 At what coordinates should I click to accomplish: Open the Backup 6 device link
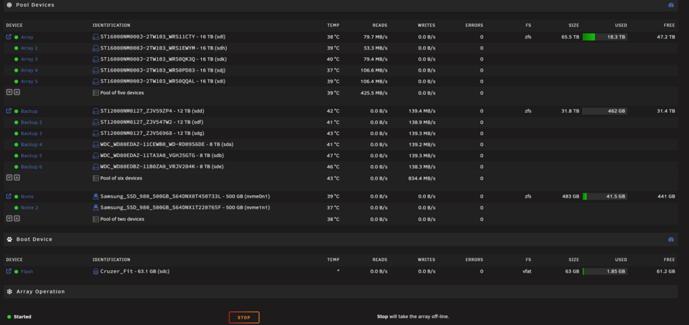pos(32,167)
